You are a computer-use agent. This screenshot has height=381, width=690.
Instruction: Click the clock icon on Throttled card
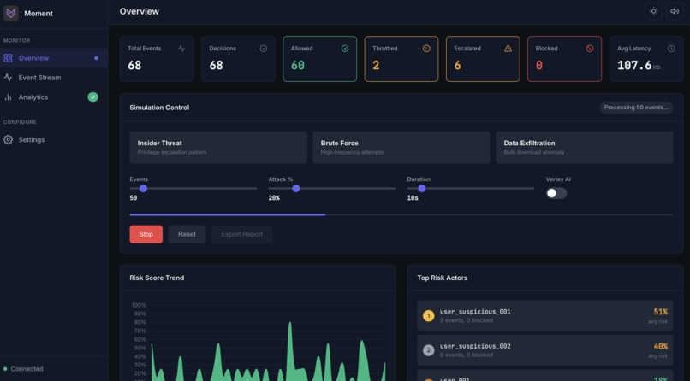point(426,49)
